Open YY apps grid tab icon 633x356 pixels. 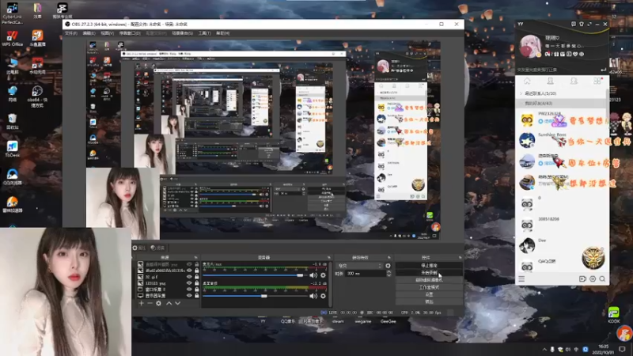point(597,81)
